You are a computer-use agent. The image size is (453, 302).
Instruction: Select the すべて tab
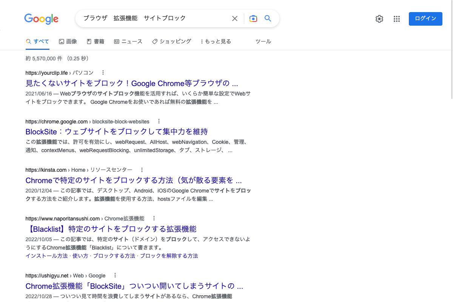point(37,42)
